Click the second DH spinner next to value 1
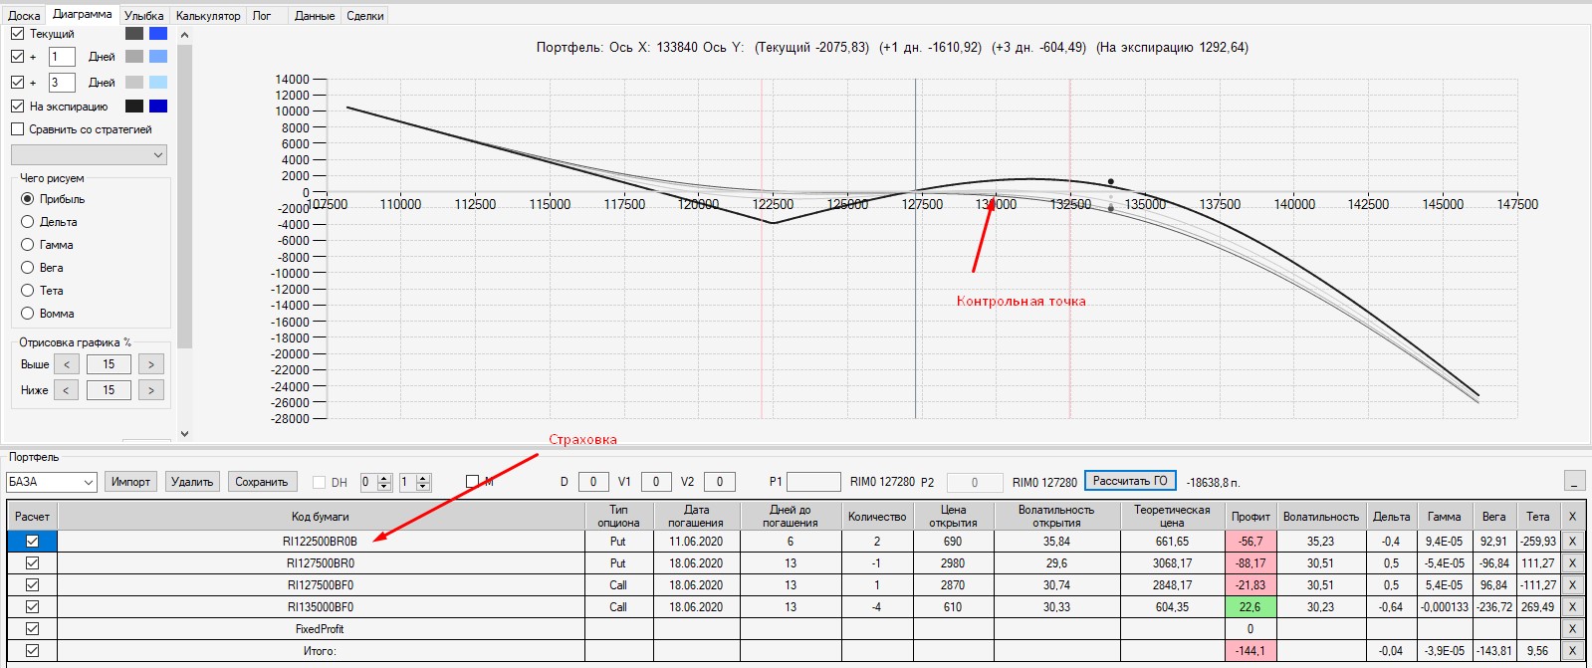1592x668 pixels. 423,482
